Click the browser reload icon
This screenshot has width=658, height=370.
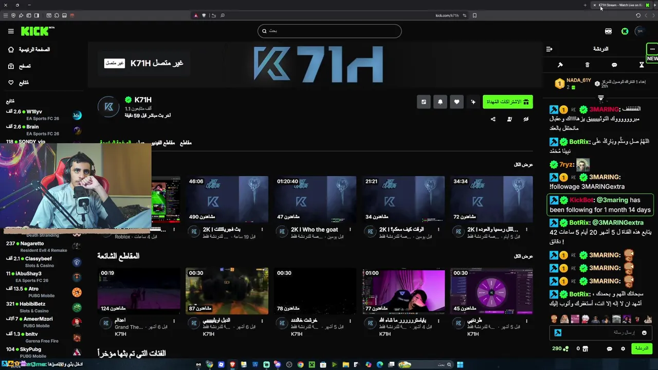638,15
